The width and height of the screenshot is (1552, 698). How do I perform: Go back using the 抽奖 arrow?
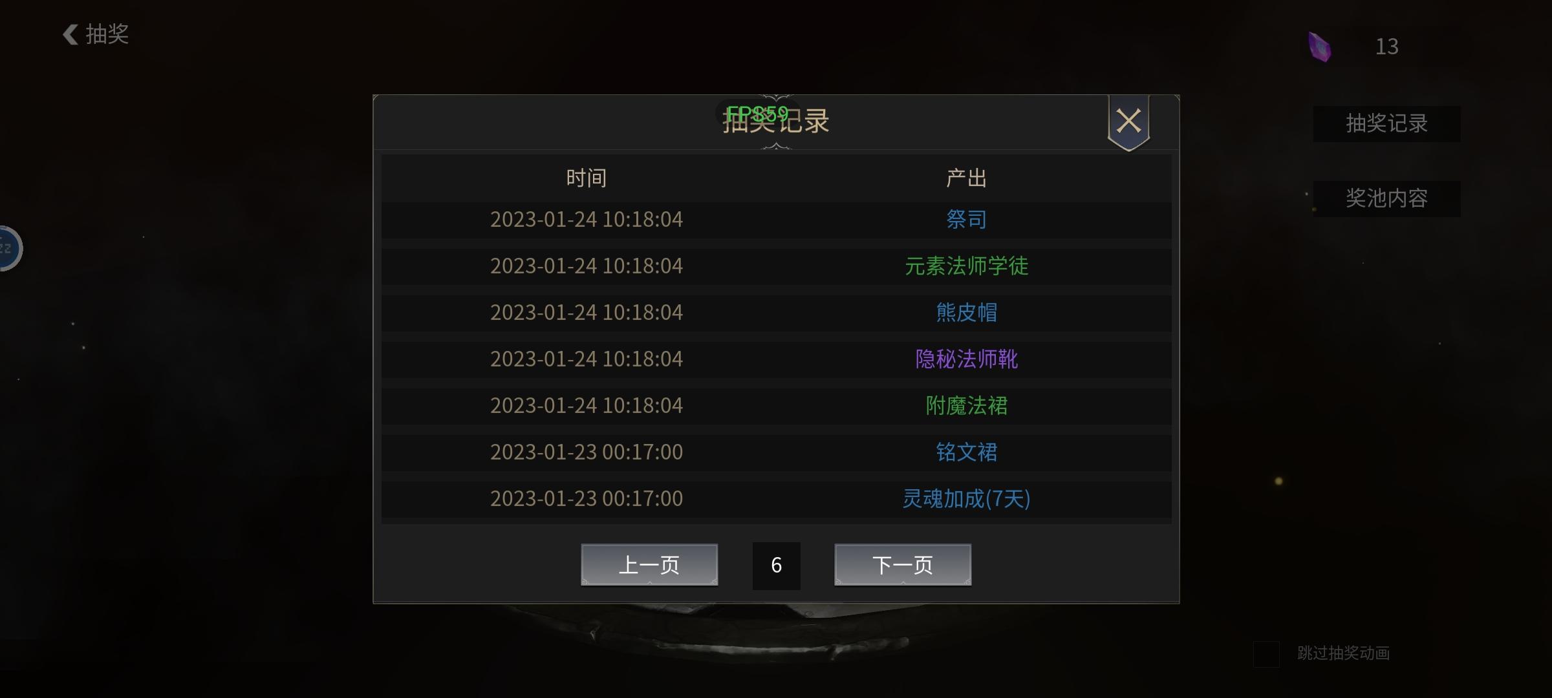[x=96, y=34]
